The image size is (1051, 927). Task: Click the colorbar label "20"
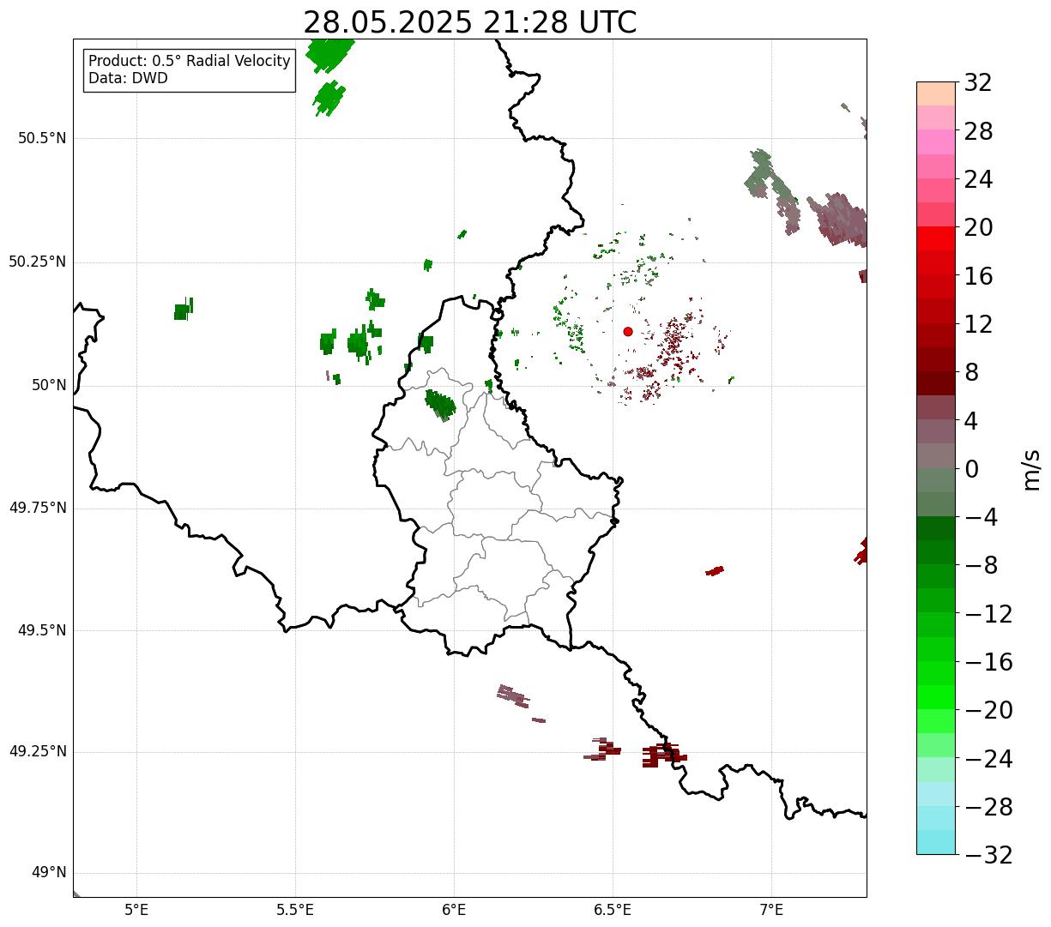978,228
